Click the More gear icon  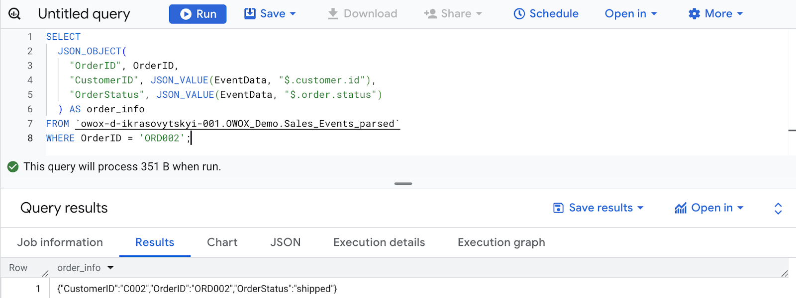point(695,14)
